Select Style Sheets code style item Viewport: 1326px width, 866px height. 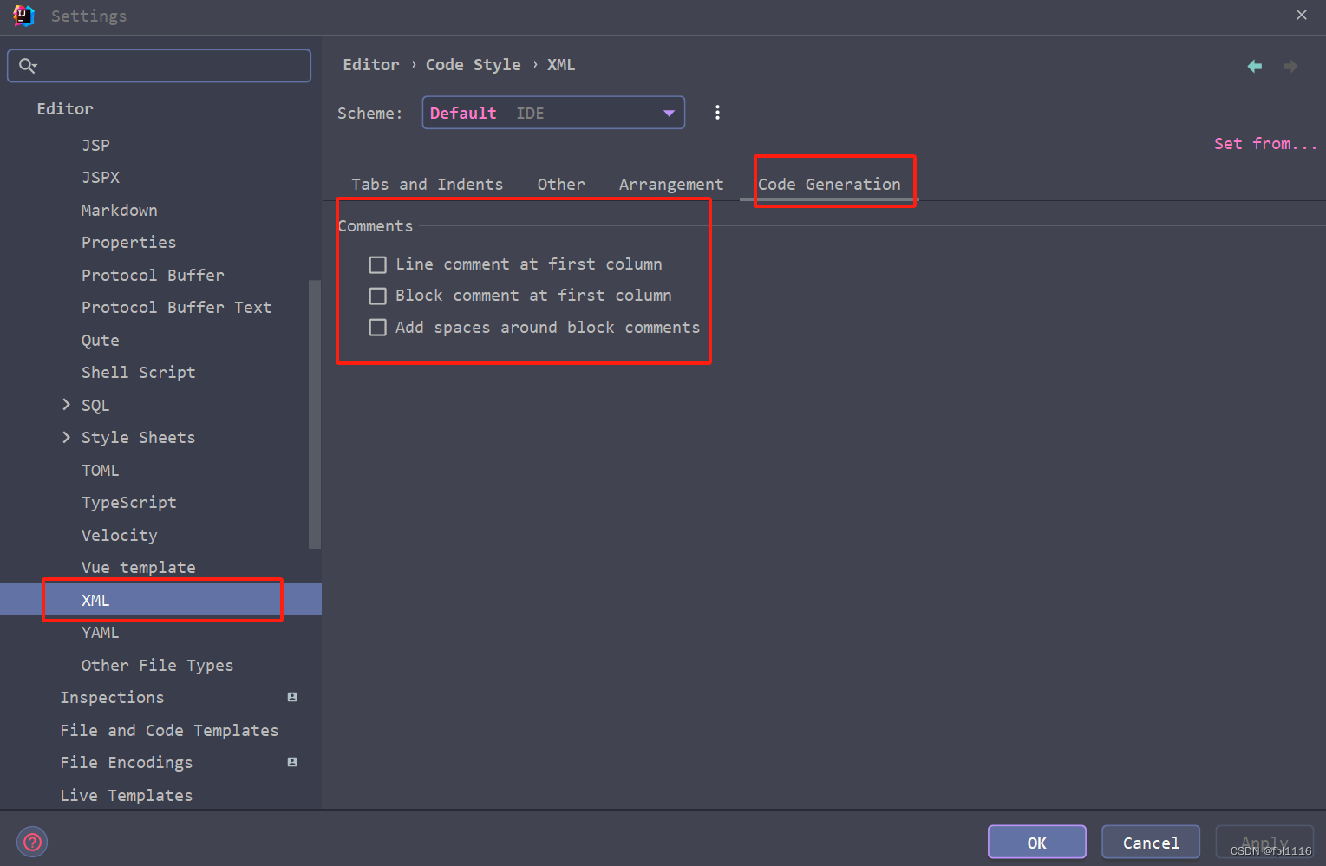(138, 437)
